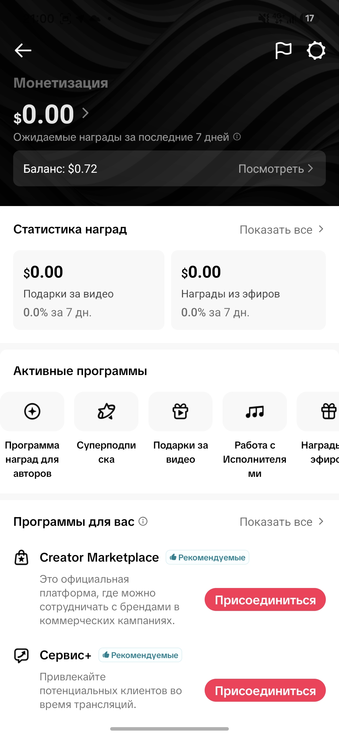Viewport: 339px width, 735px height.
Task: Select the Суперподписка star icon
Action: [x=106, y=411]
